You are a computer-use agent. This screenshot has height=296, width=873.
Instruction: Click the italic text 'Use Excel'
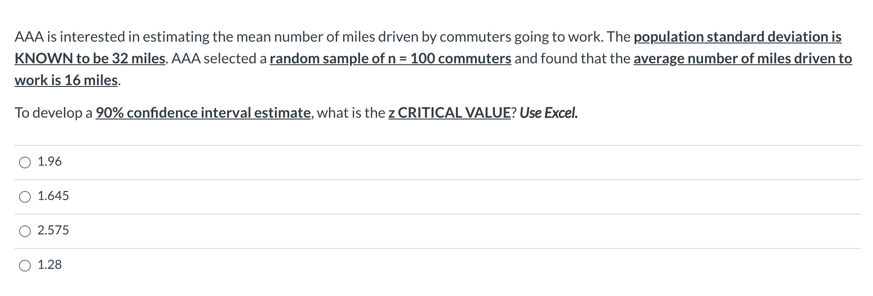pos(548,113)
